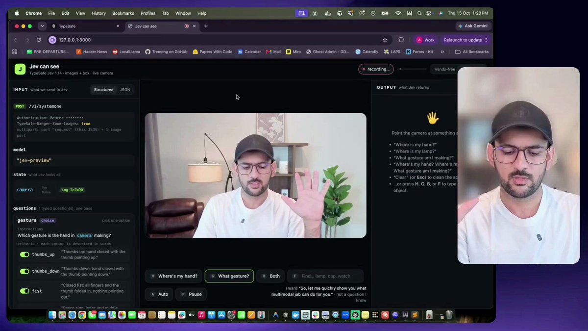Open the PRE-DEPARTURE bookmark
Viewport: 588px width, 331px height.
point(49,51)
